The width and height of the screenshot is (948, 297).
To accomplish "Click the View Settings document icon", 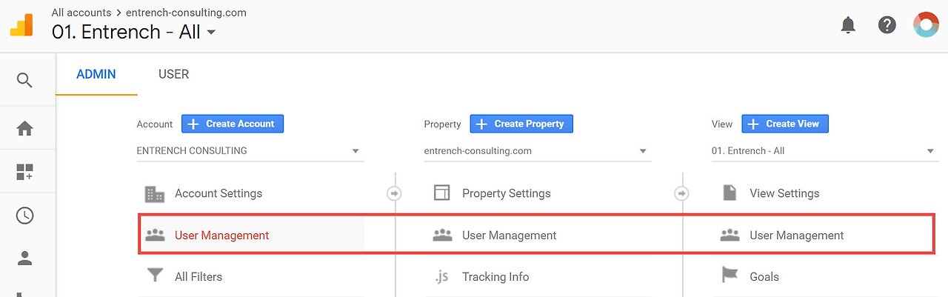I will (730, 193).
